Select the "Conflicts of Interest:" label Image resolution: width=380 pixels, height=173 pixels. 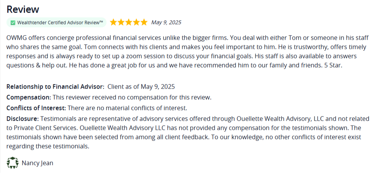[x=36, y=108]
